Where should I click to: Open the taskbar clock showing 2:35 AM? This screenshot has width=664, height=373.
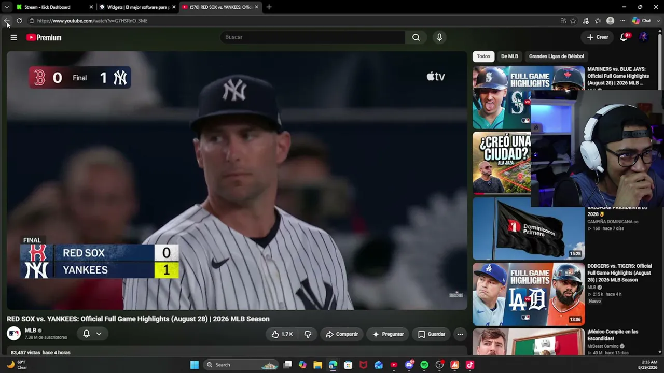click(649, 365)
